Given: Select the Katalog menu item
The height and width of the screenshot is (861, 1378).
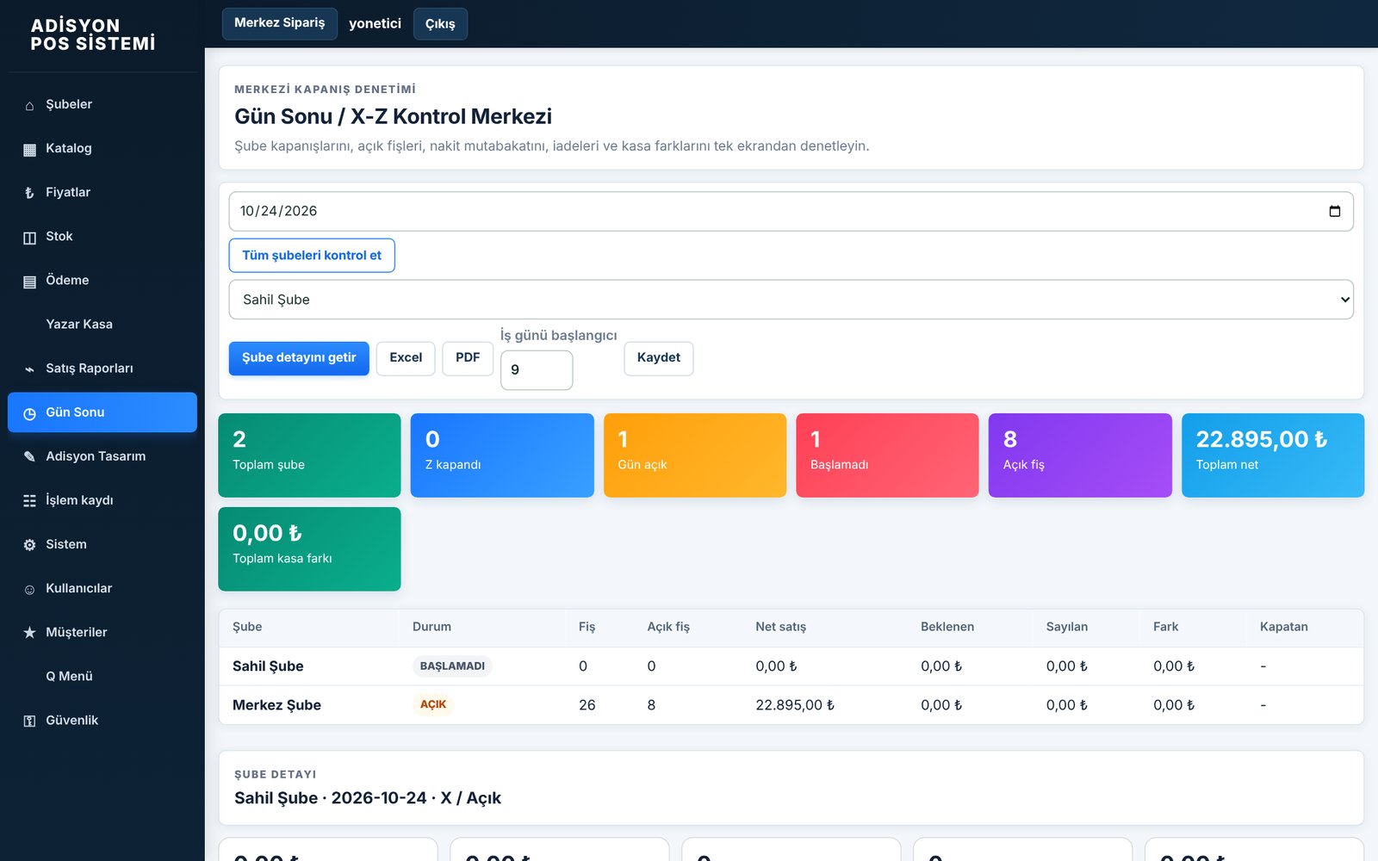Looking at the screenshot, I should point(102,149).
